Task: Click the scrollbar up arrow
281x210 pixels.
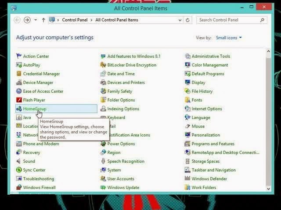Action: click(x=268, y=51)
